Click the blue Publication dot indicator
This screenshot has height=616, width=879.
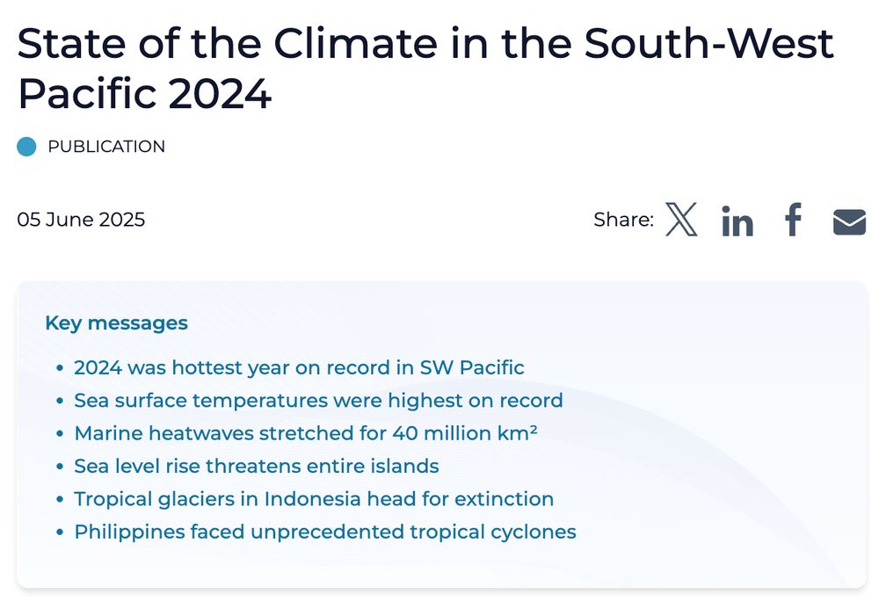coord(27,147)
